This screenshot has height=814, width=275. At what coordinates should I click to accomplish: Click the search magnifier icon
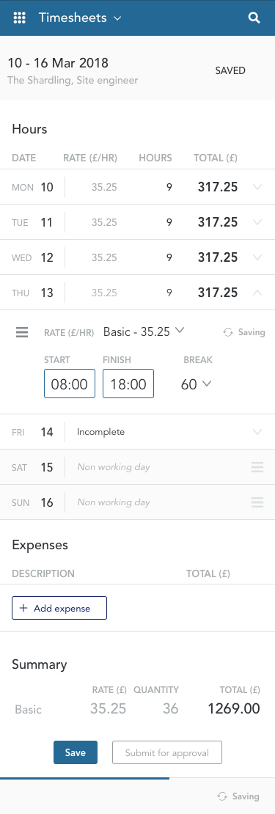click(254, 18)
